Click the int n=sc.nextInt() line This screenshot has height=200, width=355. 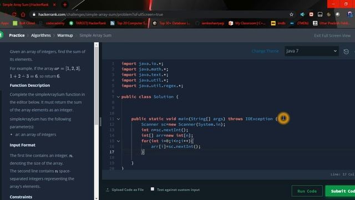tap(165, 130)
